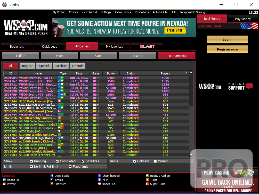Click the ShowMe! legend icon
Image resolution: width=259 pixels, height=194 pixels.
pyautogui.click(x=52, y=184)
